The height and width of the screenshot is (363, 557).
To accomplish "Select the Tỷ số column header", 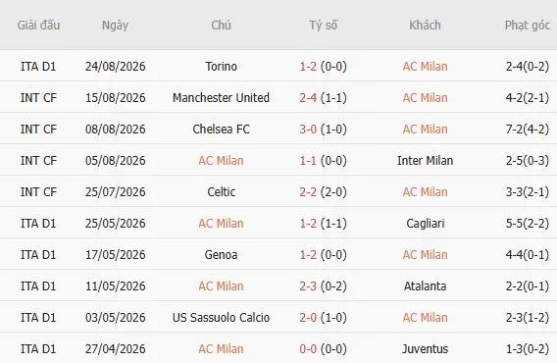I will click(x=323, y=26).
